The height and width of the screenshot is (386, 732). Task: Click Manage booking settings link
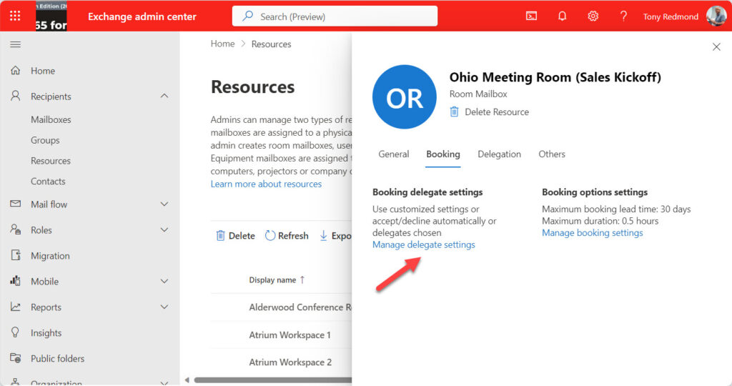click(x=593, y=232)
